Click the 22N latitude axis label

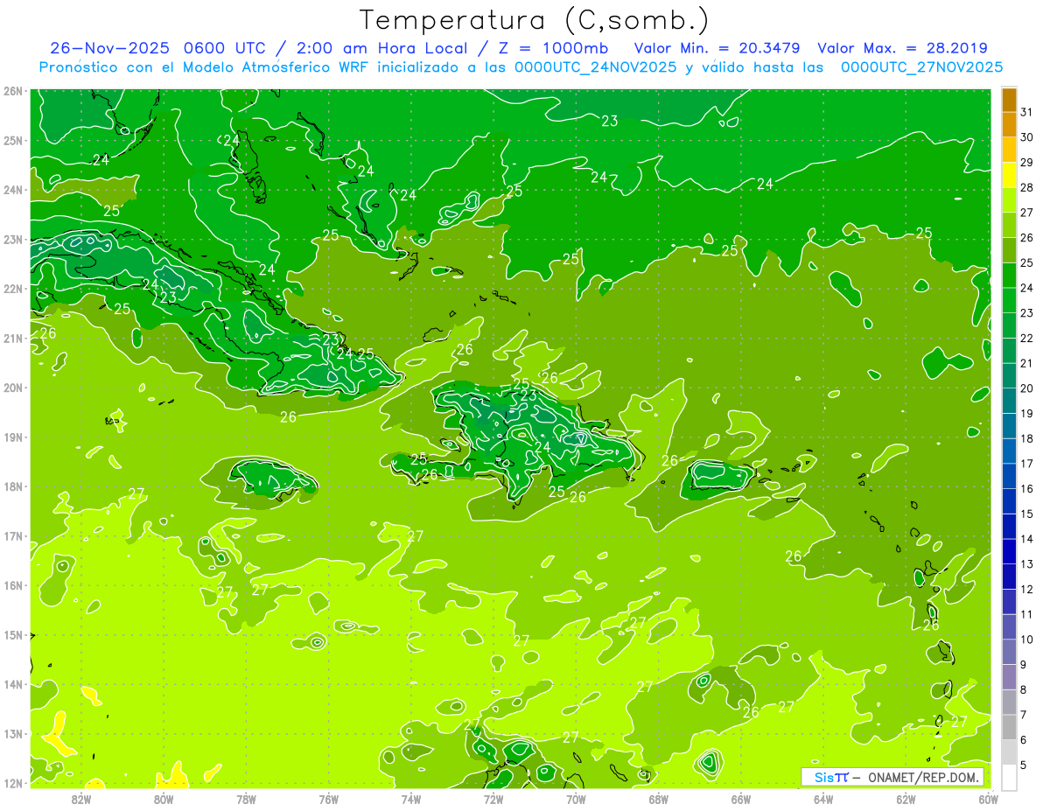[x=12, y=289]
